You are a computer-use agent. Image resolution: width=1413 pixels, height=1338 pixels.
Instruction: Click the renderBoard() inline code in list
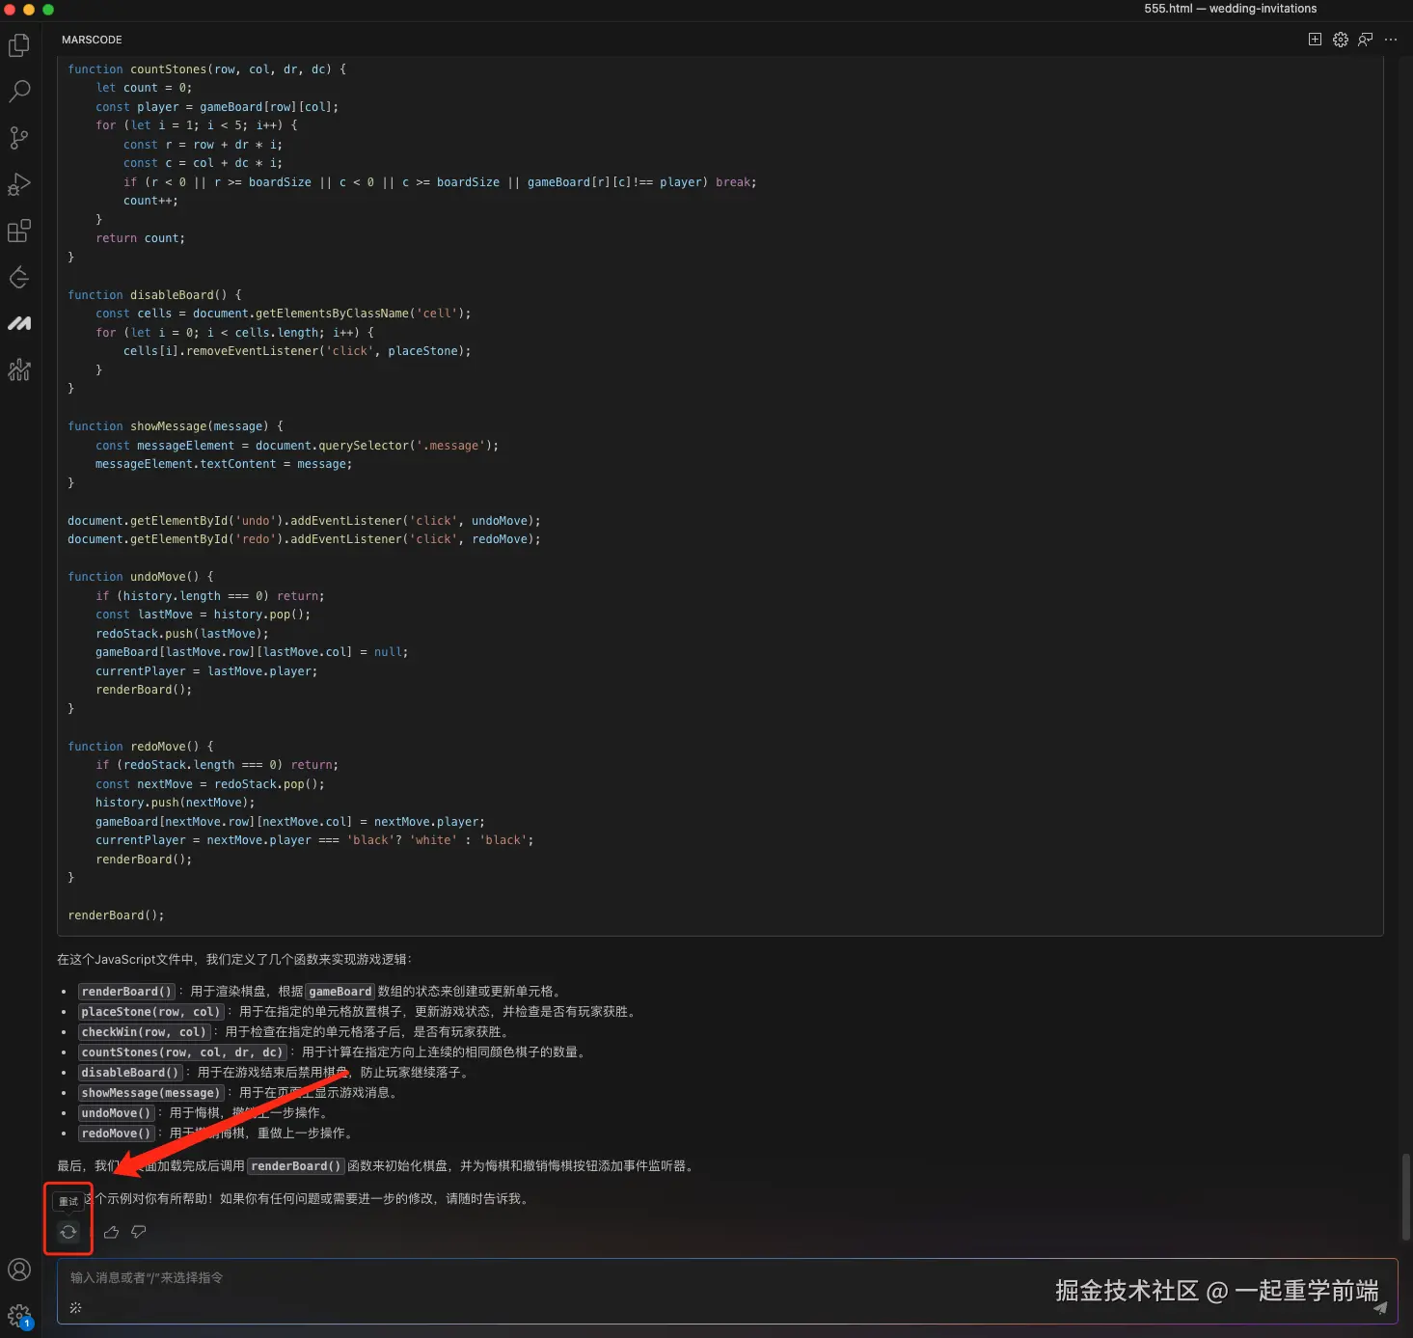[126, 992]
